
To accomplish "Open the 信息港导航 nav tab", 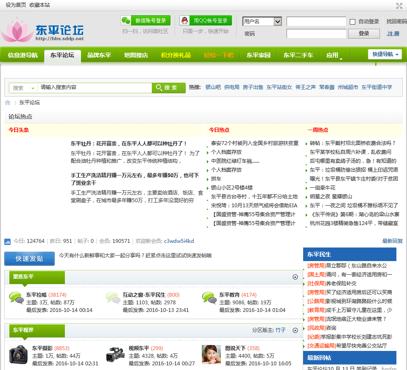I will (23, 55).
